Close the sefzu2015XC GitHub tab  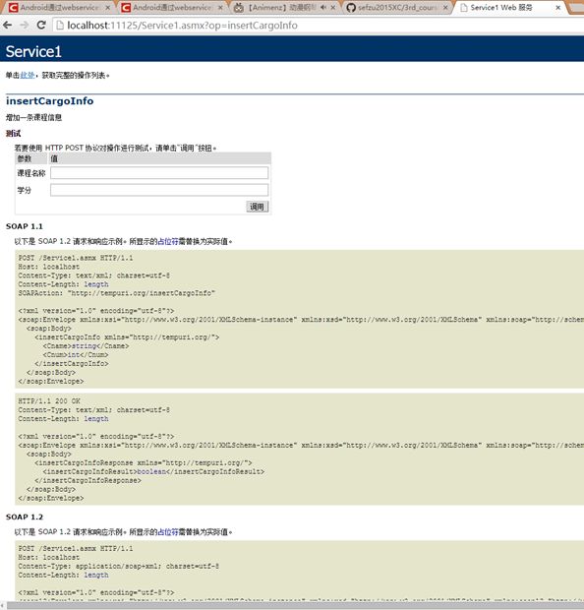coord(445,8)
